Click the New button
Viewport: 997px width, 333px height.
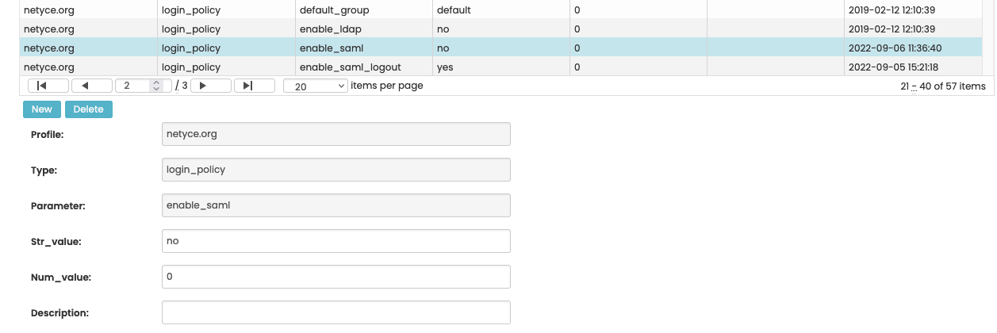point(42,109)
